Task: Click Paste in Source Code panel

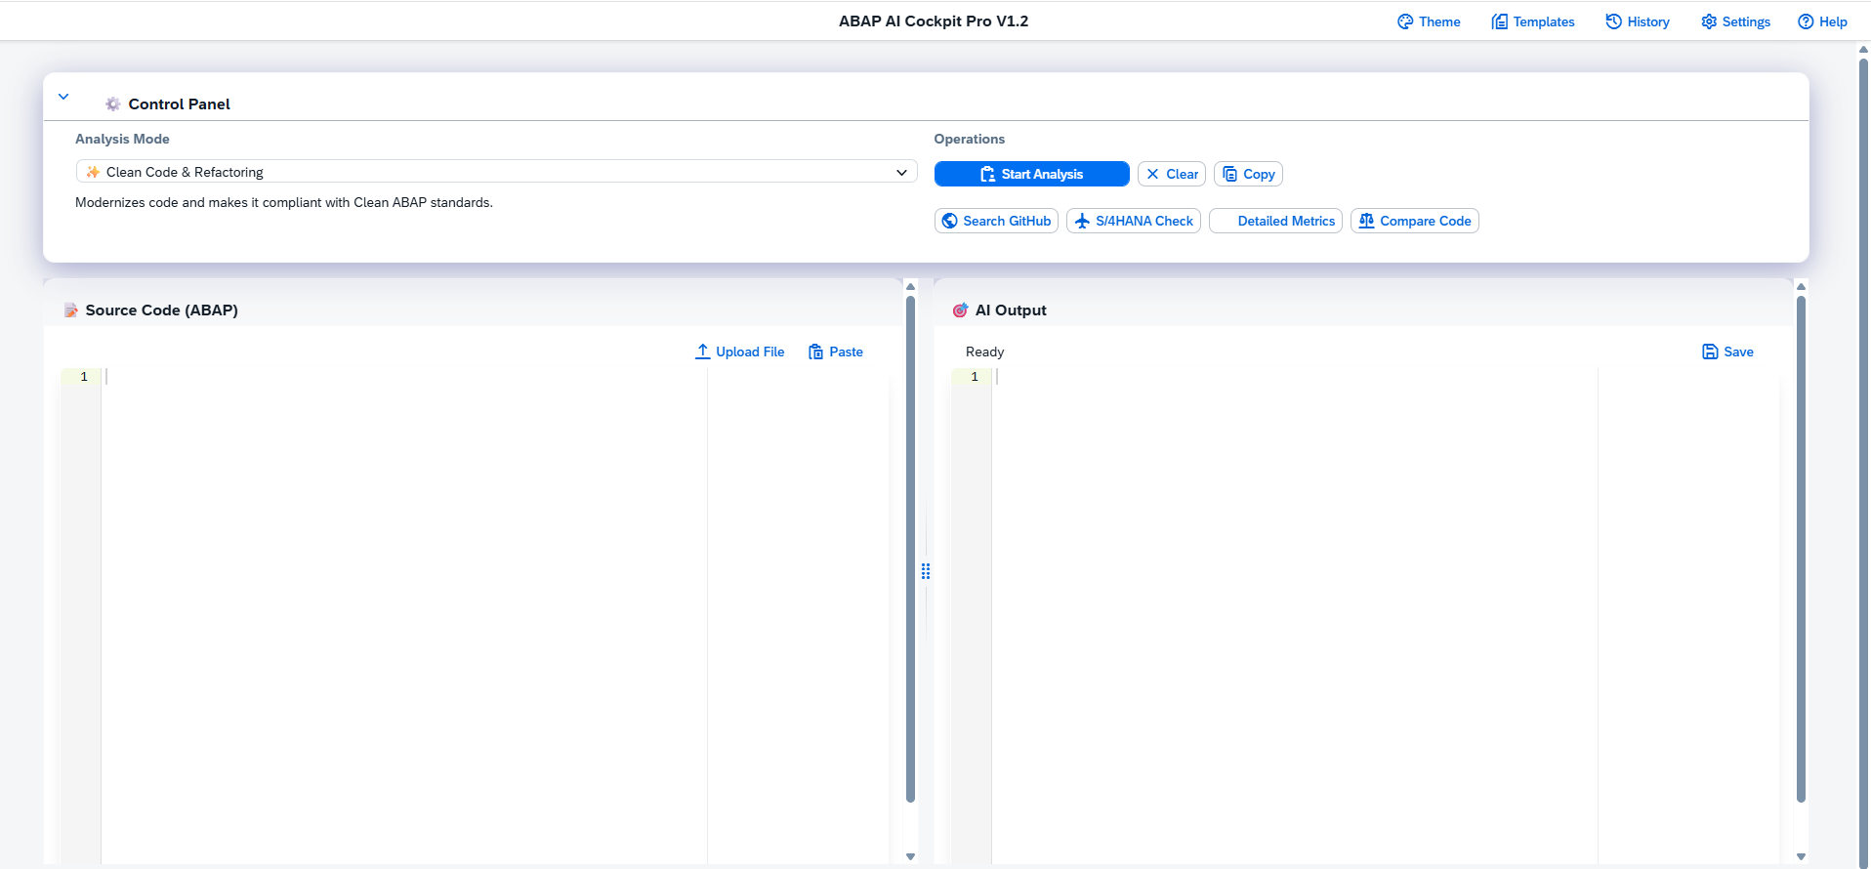Action: pos(836,352)
